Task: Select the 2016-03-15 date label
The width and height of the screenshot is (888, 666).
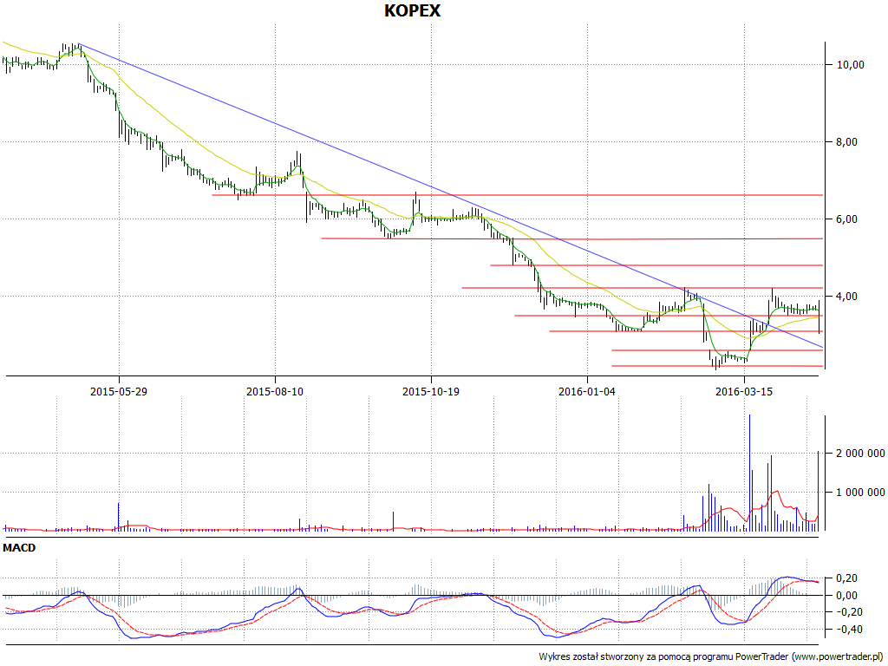Action: pos(744,391)
